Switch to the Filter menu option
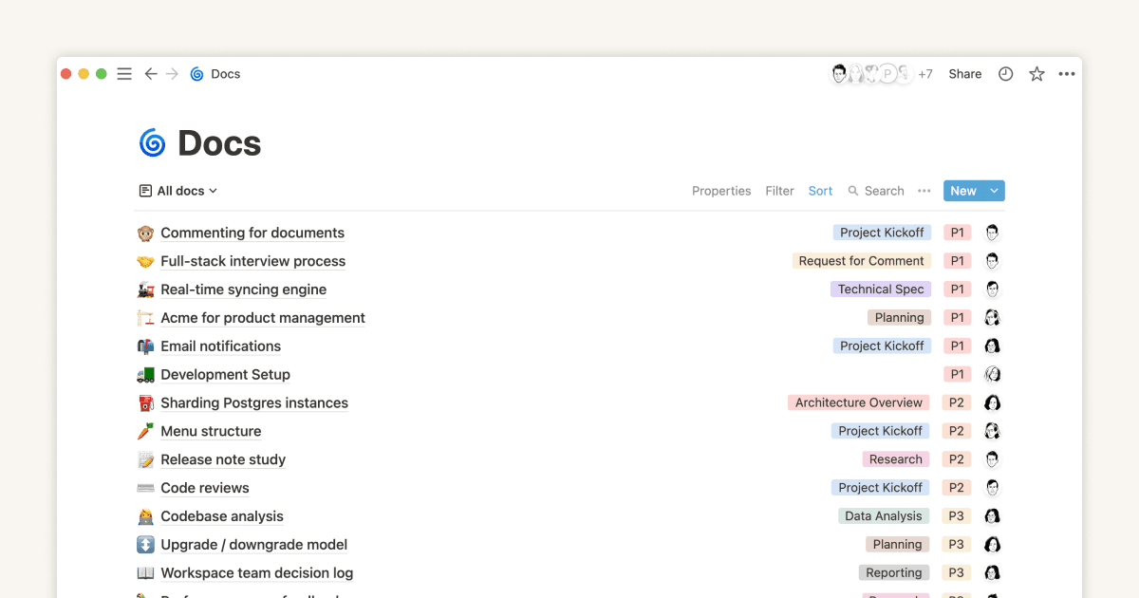Screen dimensions: 1139x598 tap(779, 191)
